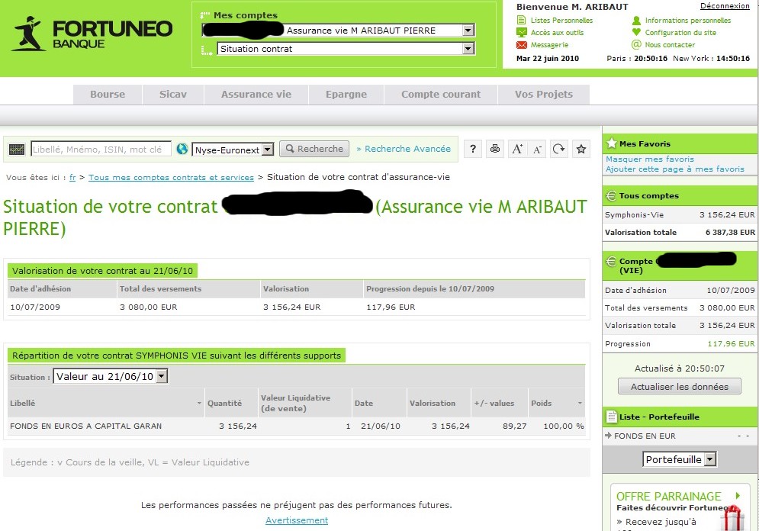Click the Listes Personnelles link text

tap(561, 21)
